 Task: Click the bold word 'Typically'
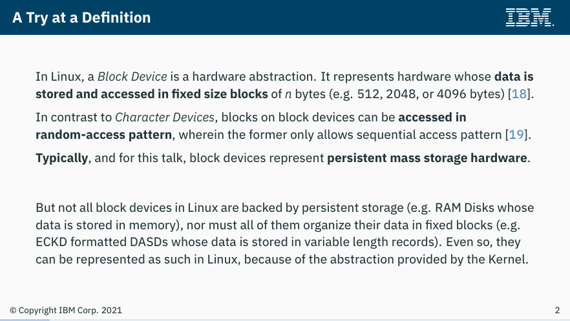62,158
